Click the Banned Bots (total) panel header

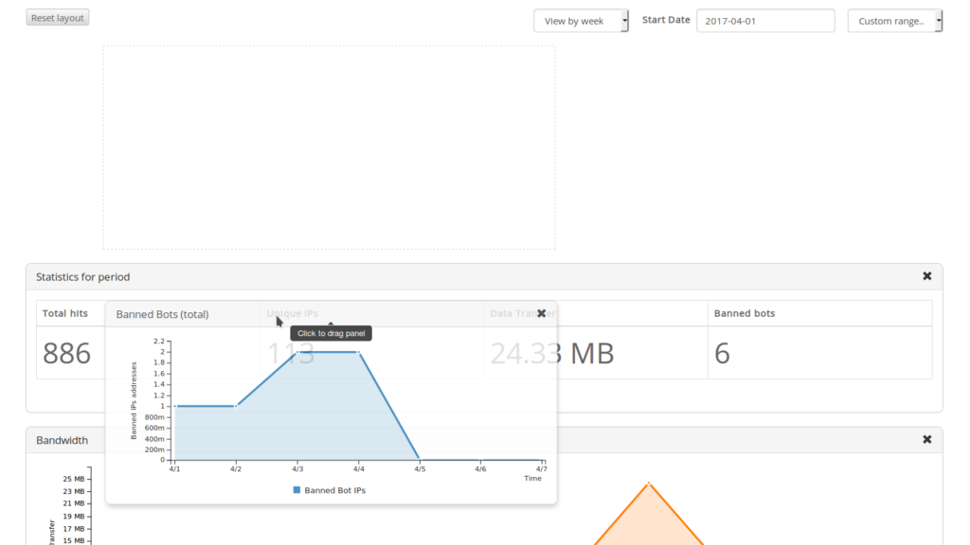click(331, 314)
